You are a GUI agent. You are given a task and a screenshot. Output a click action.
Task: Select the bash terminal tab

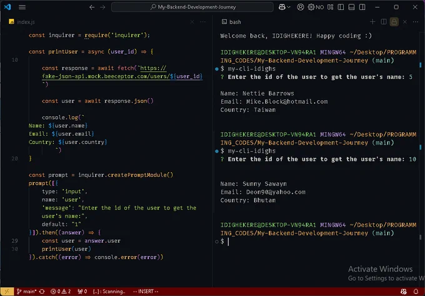231,22
